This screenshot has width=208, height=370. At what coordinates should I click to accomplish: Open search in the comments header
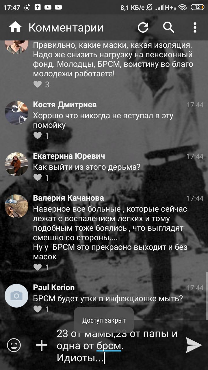tap(169, 27)
